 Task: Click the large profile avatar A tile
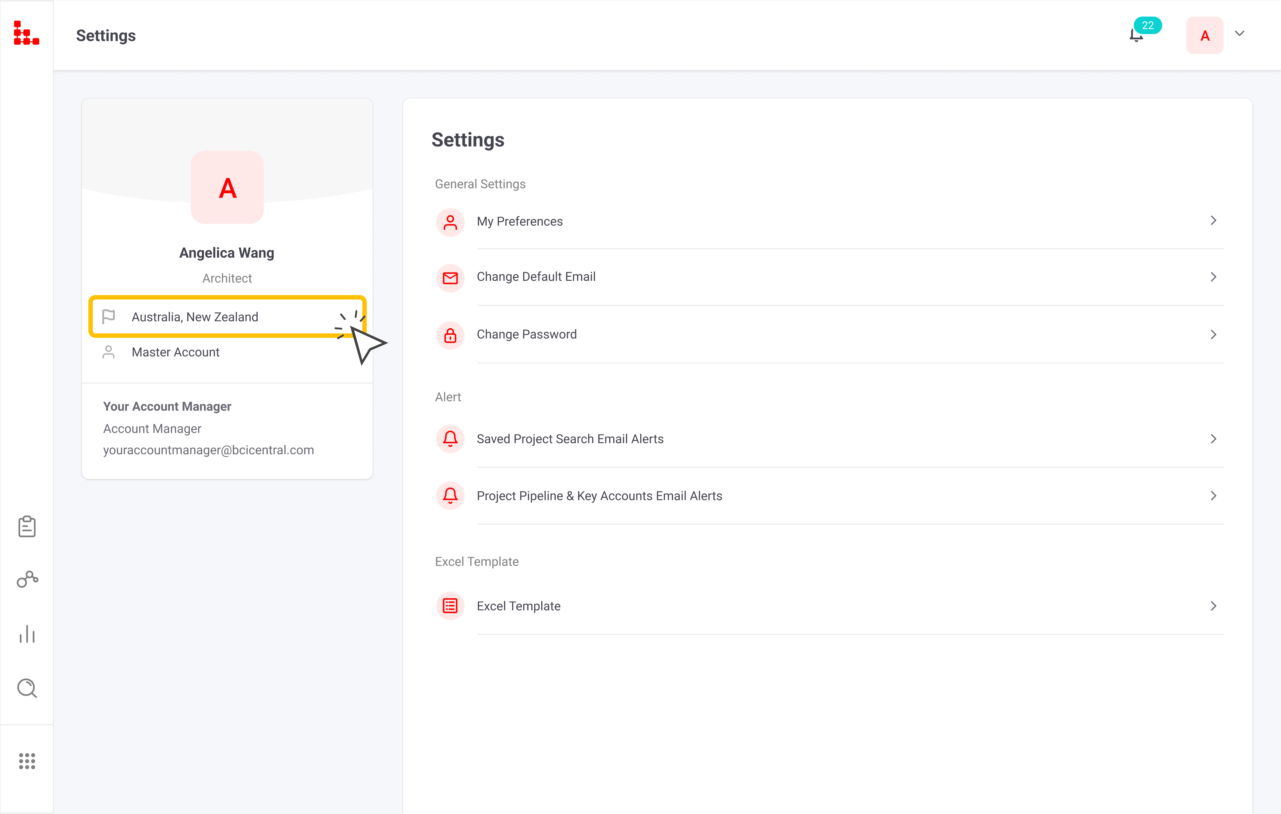pos(227,187)
